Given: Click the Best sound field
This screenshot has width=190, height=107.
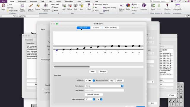Looking at the screenshot, I should [x=104, y=90].
